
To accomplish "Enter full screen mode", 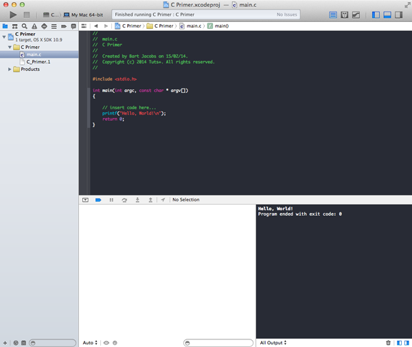I will [x=407, y=5].
